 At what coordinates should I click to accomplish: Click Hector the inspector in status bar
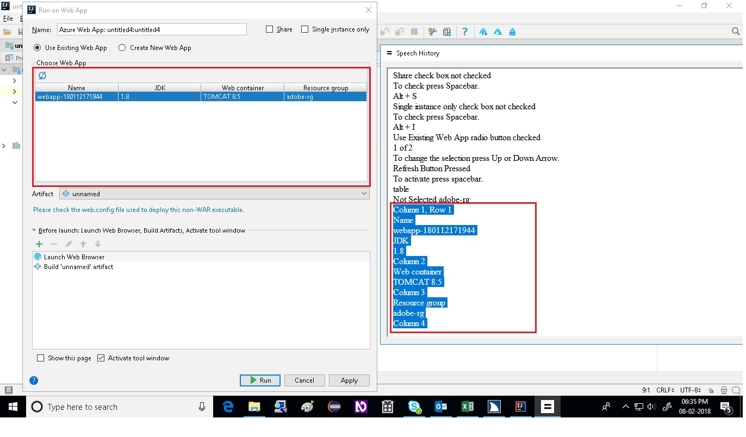(x=723, y=390)
